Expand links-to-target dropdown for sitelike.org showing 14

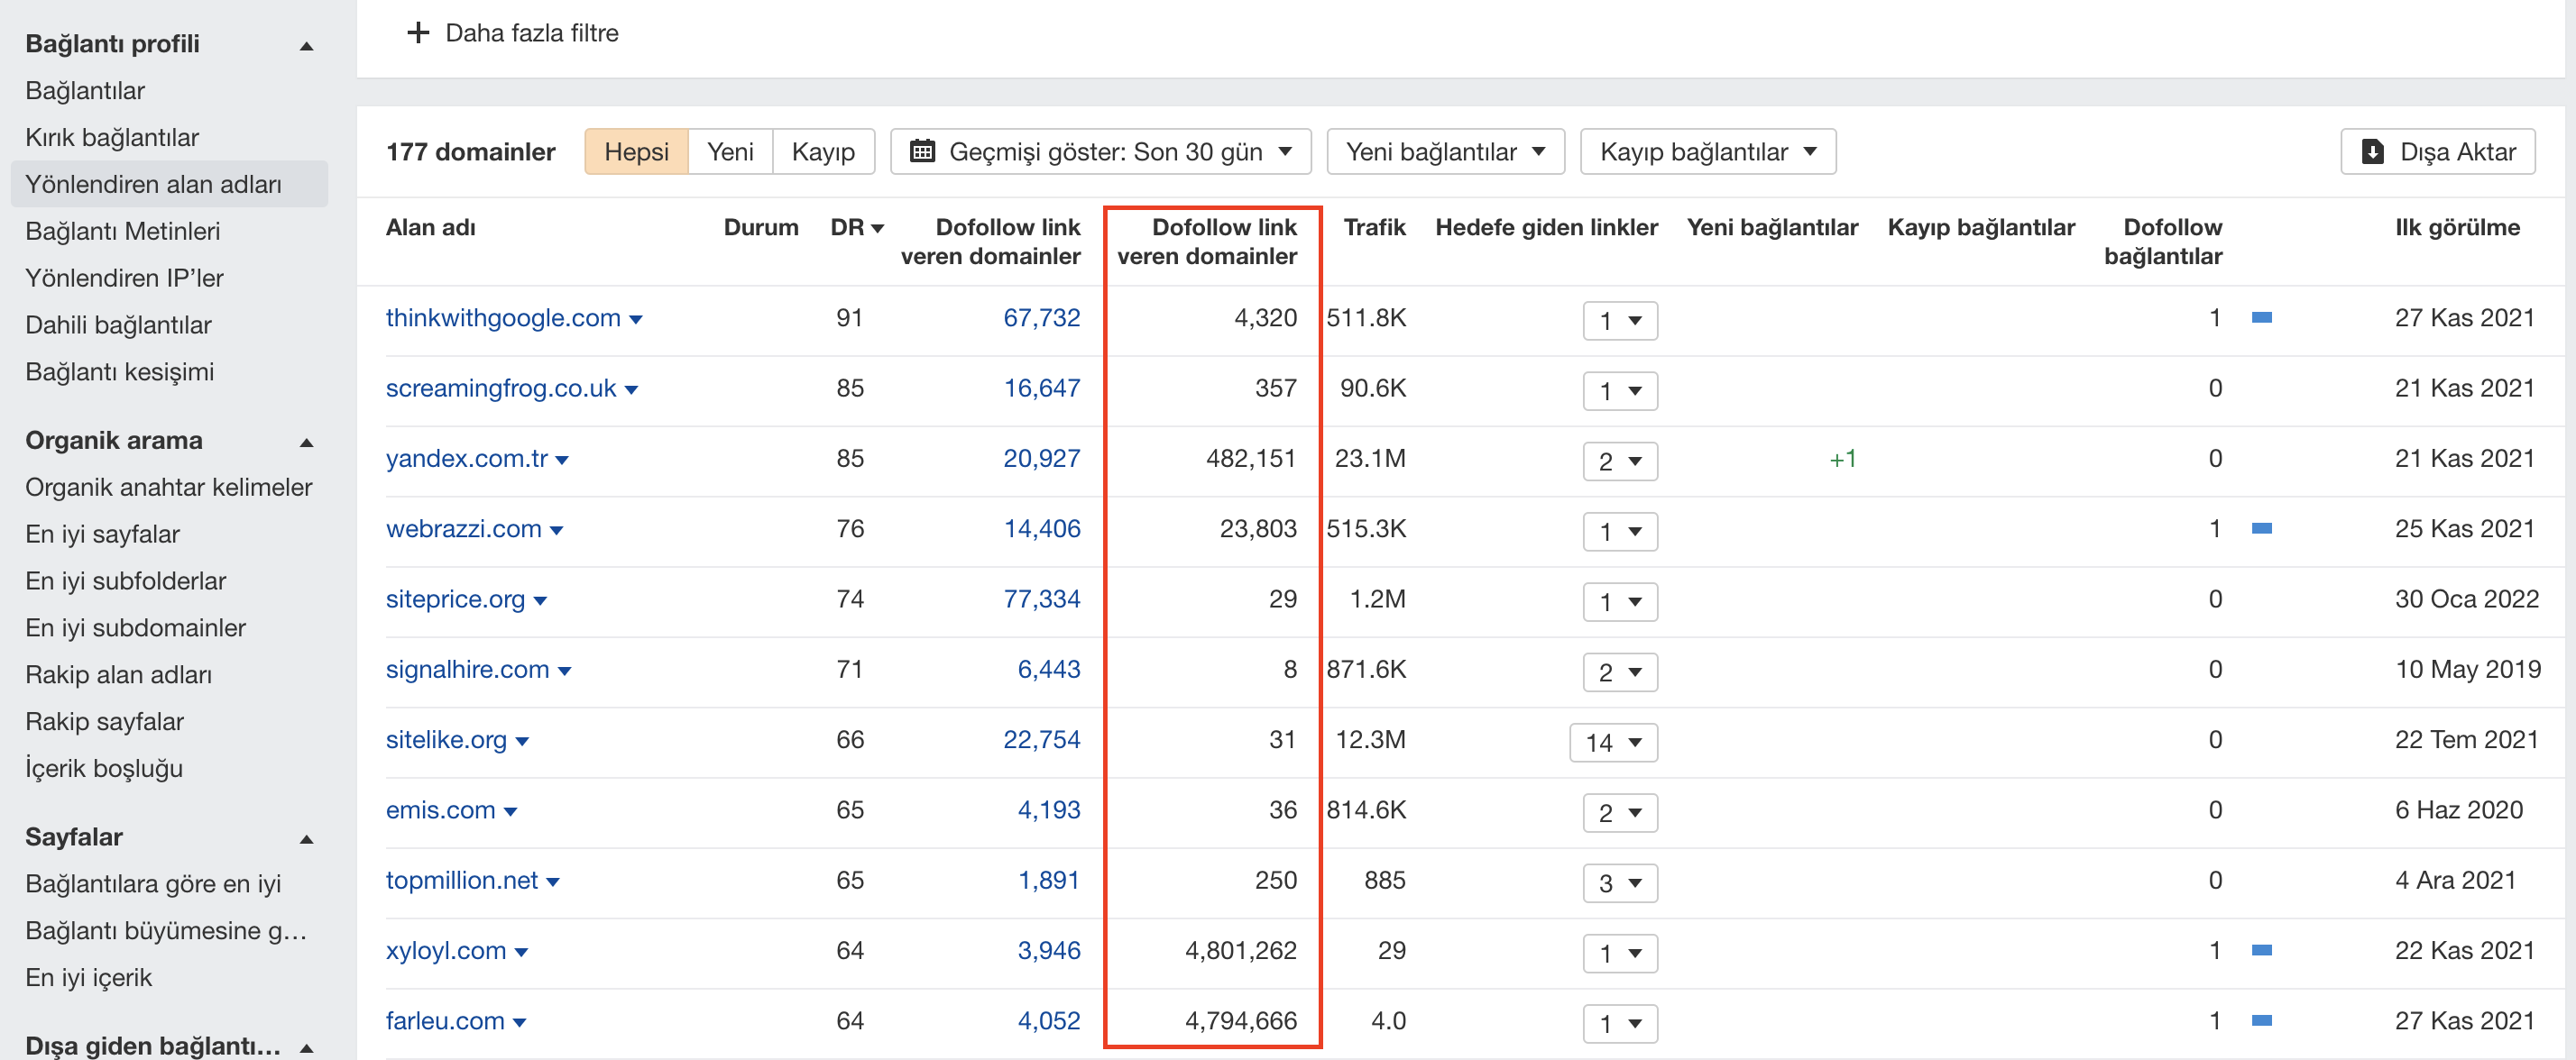(1613, 743)
